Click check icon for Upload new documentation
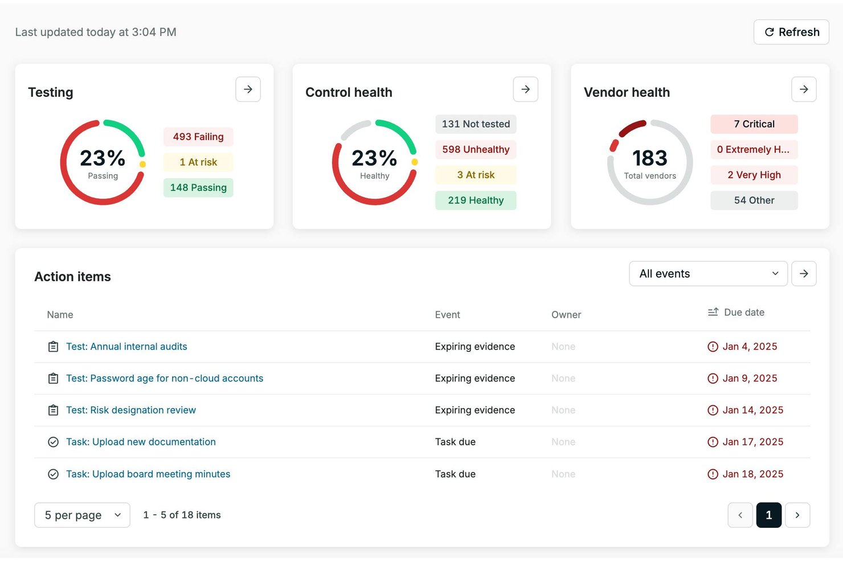 pyautogui.click(x=53, y=442)
